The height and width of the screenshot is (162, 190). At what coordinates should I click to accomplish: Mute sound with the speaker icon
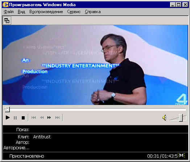[164, 118]
